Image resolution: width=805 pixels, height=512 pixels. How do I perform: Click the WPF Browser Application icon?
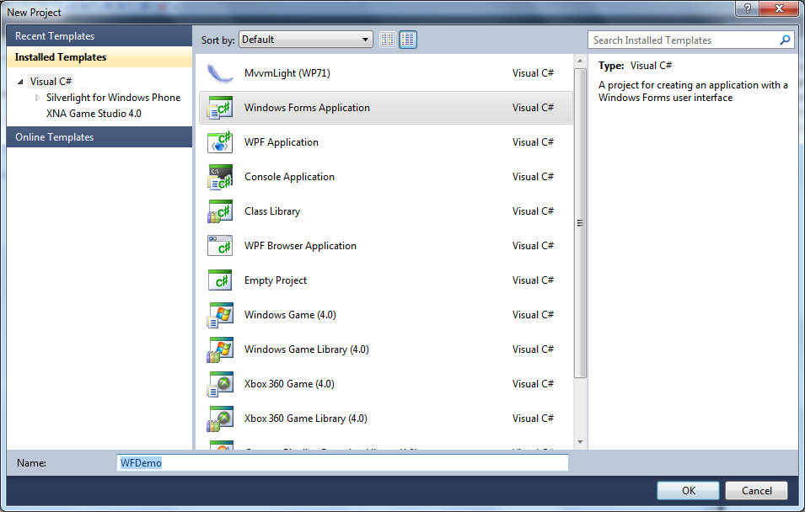coord(220,246)
